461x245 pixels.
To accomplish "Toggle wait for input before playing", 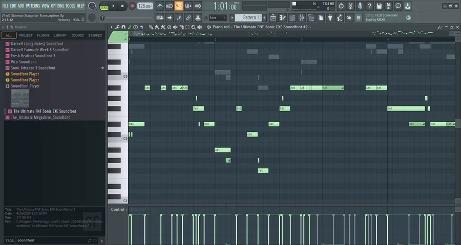I will click(x=169, y=6).
